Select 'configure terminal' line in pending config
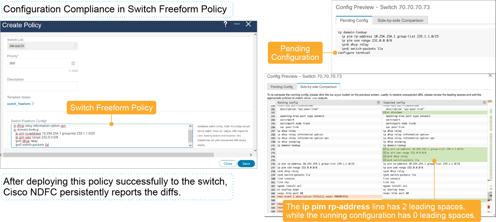 pyautogui.click(x=354, y=53)
